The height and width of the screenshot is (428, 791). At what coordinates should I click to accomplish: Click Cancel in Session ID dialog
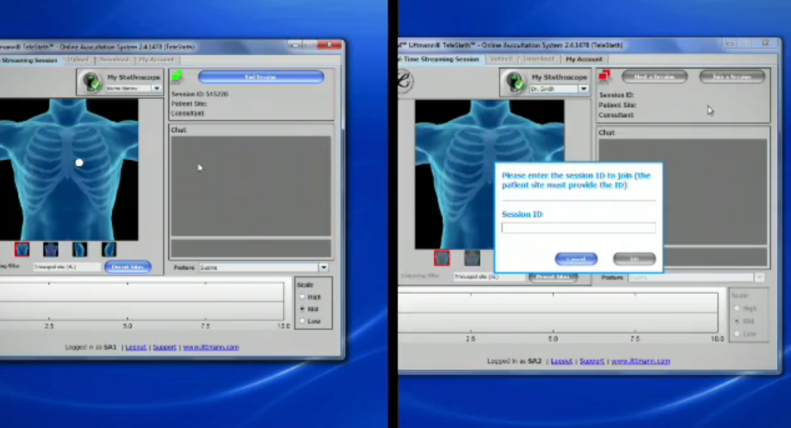576,259
